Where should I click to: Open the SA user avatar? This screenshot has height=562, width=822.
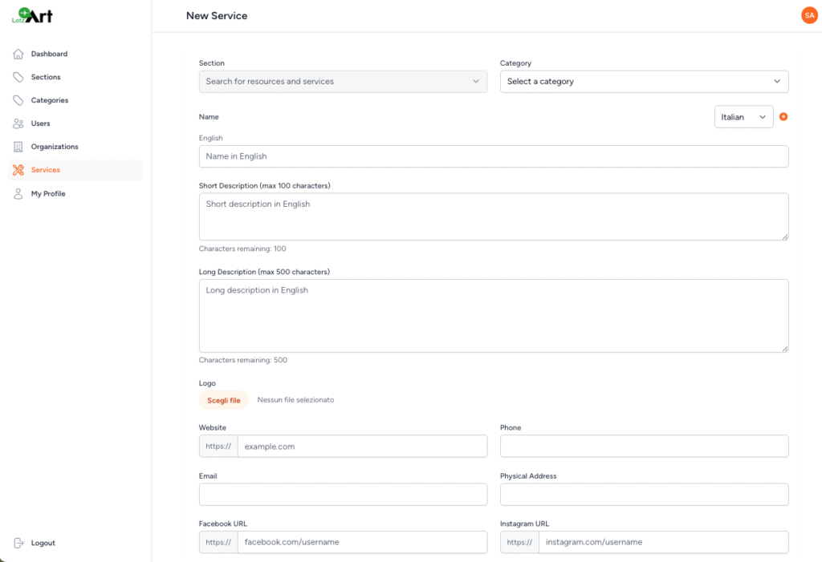coord(808,15)
